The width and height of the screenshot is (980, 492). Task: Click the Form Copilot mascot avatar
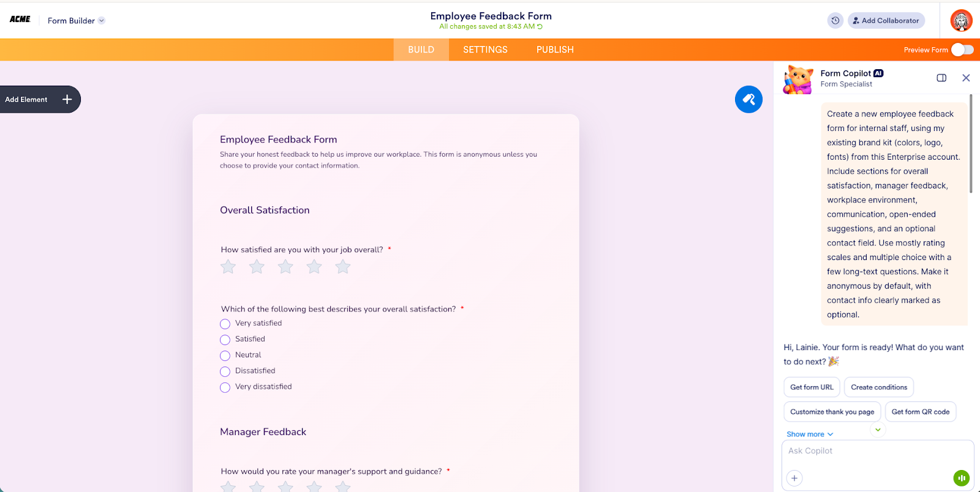click(798, 79)
